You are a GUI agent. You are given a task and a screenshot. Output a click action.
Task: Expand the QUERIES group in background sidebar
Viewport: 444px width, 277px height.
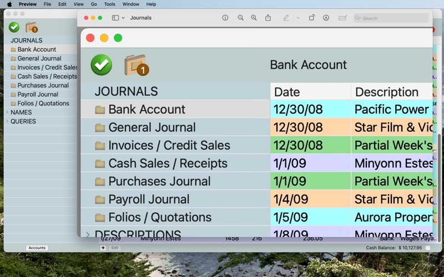point(7,121)
